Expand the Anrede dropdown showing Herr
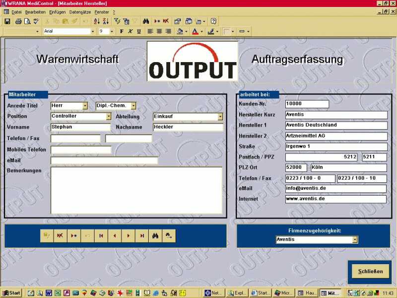The image size is (397, 298). (85, 106)
